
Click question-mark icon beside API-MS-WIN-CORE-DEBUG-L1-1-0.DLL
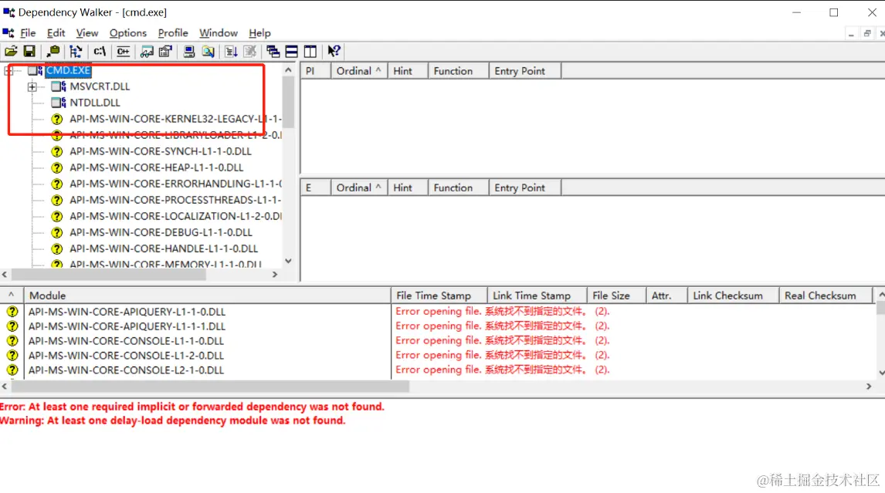(x=57, y=232)
